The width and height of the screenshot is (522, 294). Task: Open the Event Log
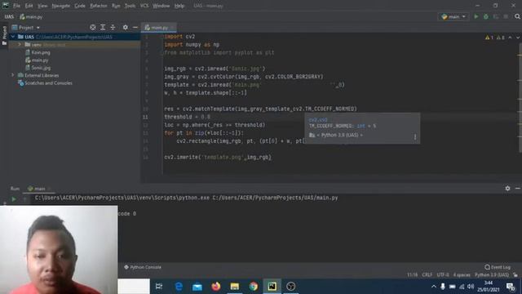pyautogui.click(x=498, y=267)
